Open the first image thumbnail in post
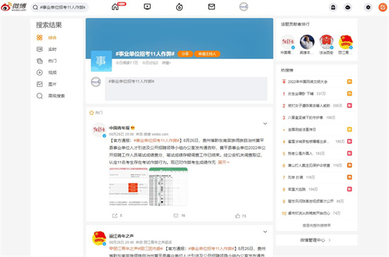Image resolution: width=389 pixels, height=257 pixels. pos(129,186)
